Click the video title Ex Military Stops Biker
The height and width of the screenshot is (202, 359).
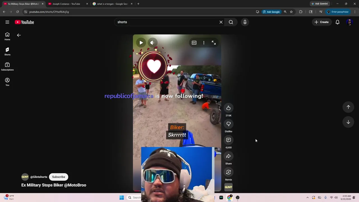tap(54, 185)
